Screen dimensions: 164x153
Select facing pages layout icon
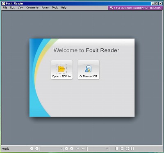[132, 148]
